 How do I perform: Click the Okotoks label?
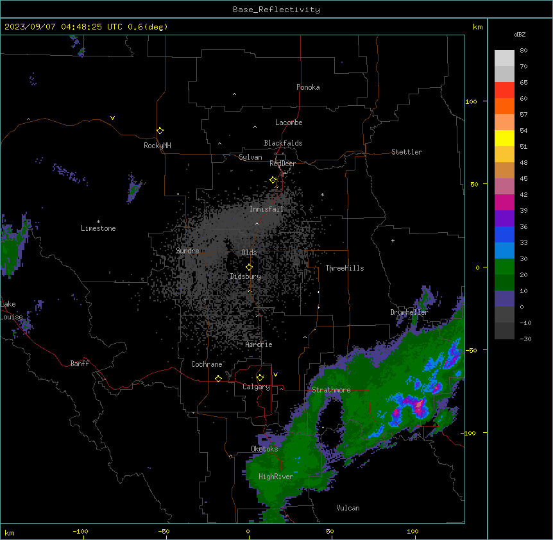(x=264, y=449)
